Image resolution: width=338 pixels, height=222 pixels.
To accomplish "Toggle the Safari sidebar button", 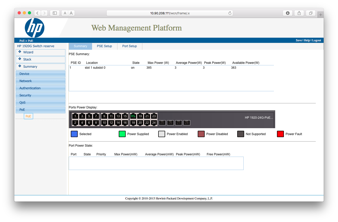I will coord(55,13).
